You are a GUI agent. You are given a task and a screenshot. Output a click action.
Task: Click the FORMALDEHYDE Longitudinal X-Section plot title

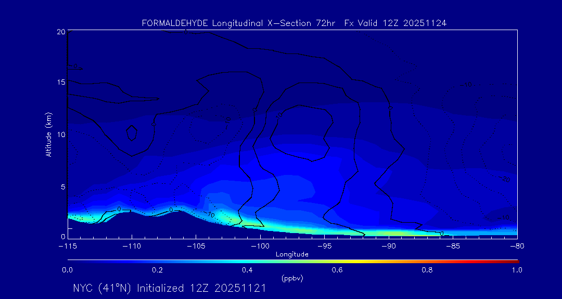click(294, 23)
